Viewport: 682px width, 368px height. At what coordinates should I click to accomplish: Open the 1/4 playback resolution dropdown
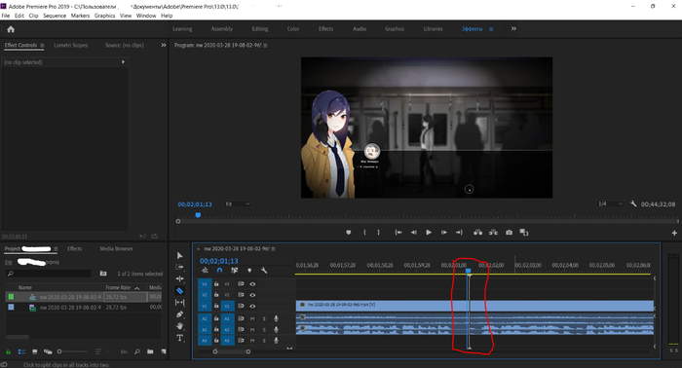click(x=610, y=203)
